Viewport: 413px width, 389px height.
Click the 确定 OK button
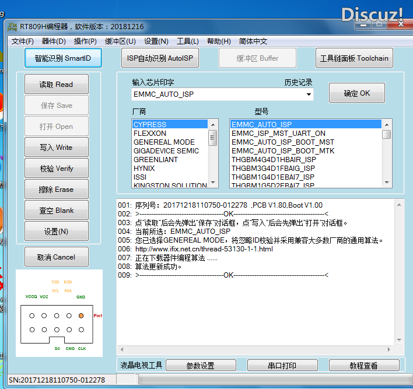tap(357, 93)
